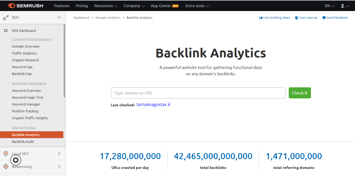Screen dimensions: 355x176
Task: Select Domain Overview in sidebar
Action: point(26,47)
